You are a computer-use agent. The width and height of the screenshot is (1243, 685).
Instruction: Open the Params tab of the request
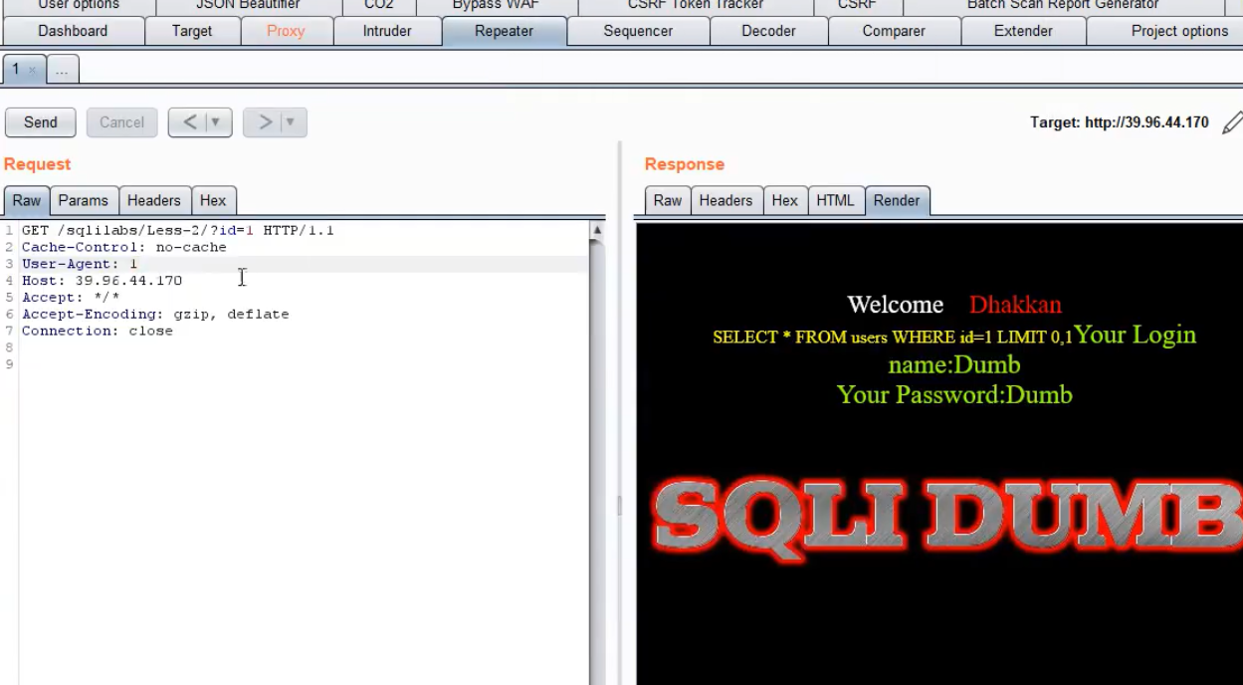click(x=84, y=200)
